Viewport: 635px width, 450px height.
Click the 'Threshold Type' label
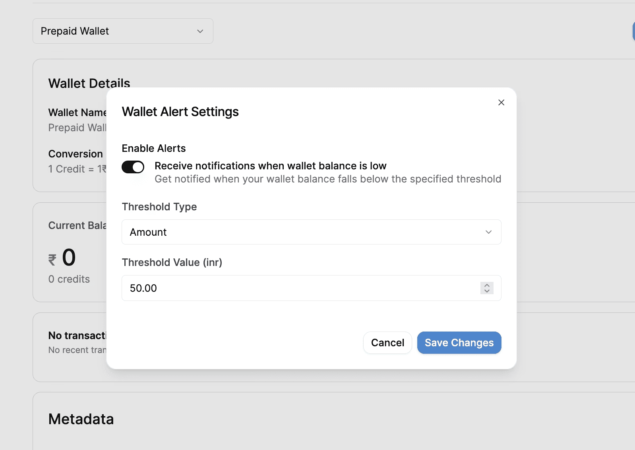click(159, 207)
